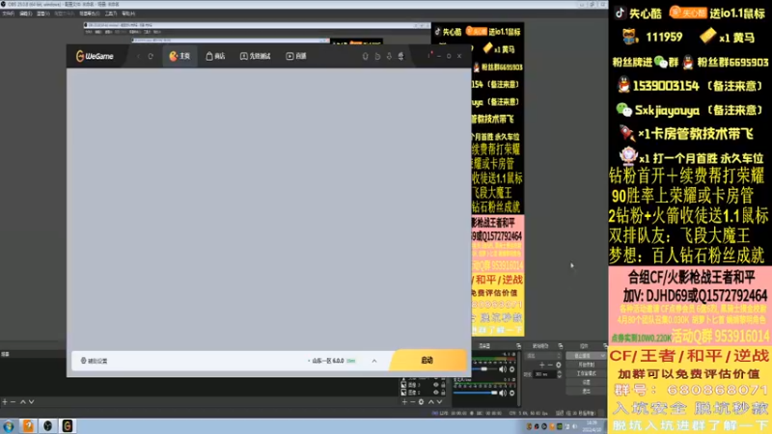The image size is (772, 434).
Task: Move the selected source up
Action: point(431,402)
